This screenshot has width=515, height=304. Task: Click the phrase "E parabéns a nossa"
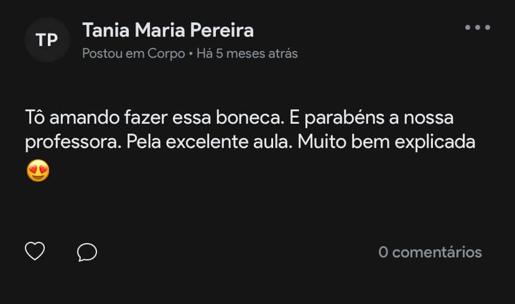tap(371, 117)
